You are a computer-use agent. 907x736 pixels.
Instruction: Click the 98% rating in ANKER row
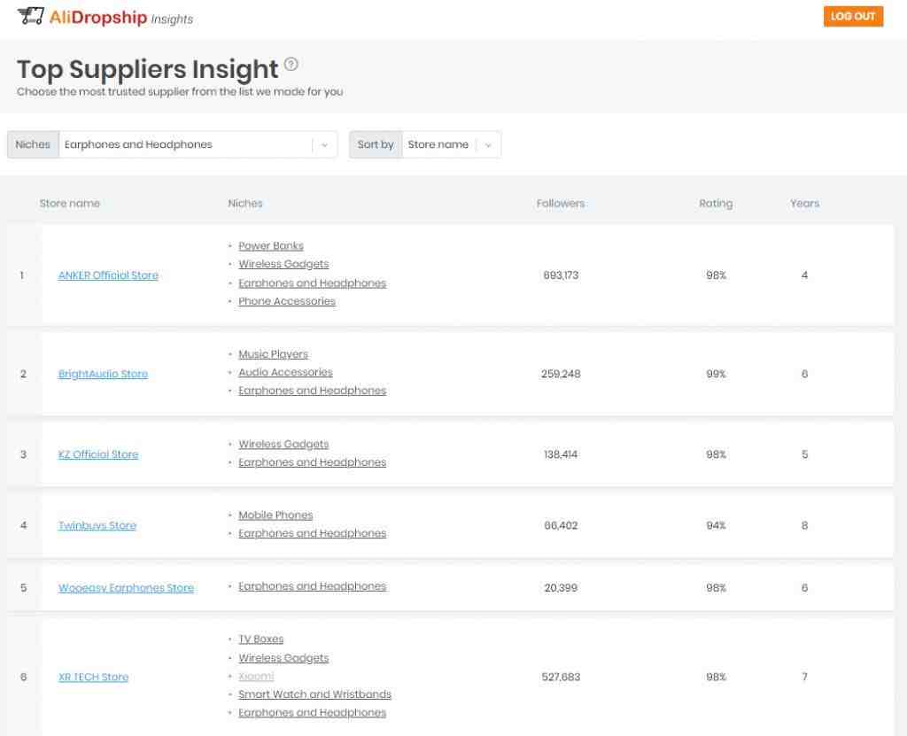716,275
